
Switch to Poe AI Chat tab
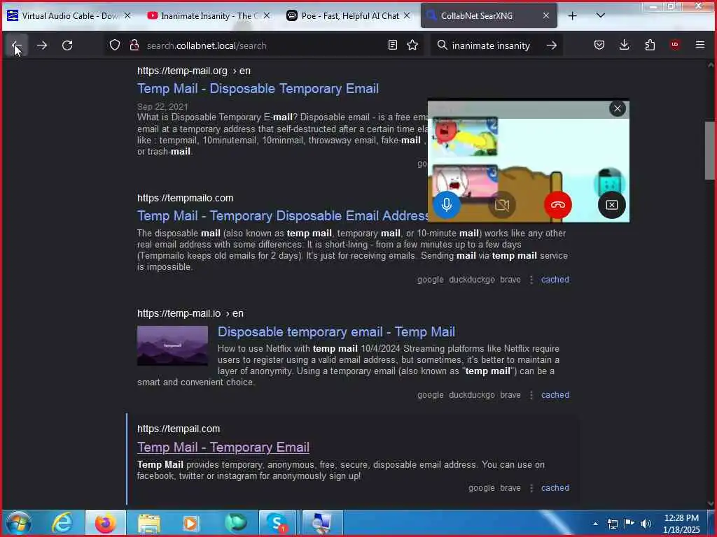click(349, 16)
